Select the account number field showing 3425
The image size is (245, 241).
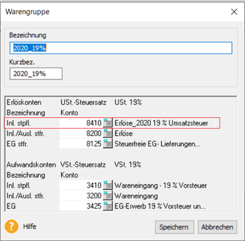(x=81, y=206)
